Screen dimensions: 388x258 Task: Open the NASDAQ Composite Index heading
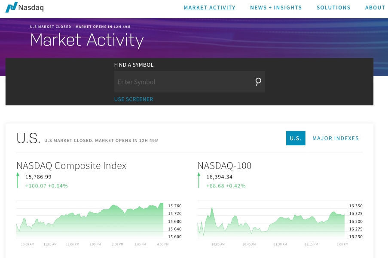(71, 166)
